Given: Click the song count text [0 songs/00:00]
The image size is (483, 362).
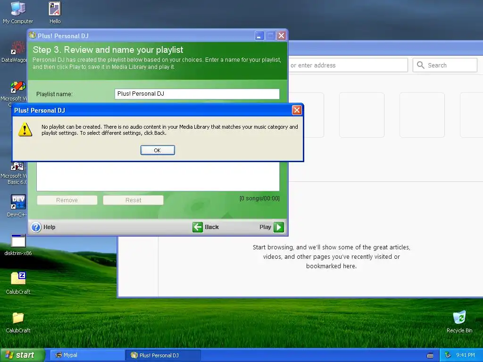Looking at the screenshot, I should (x=259, y=198).
